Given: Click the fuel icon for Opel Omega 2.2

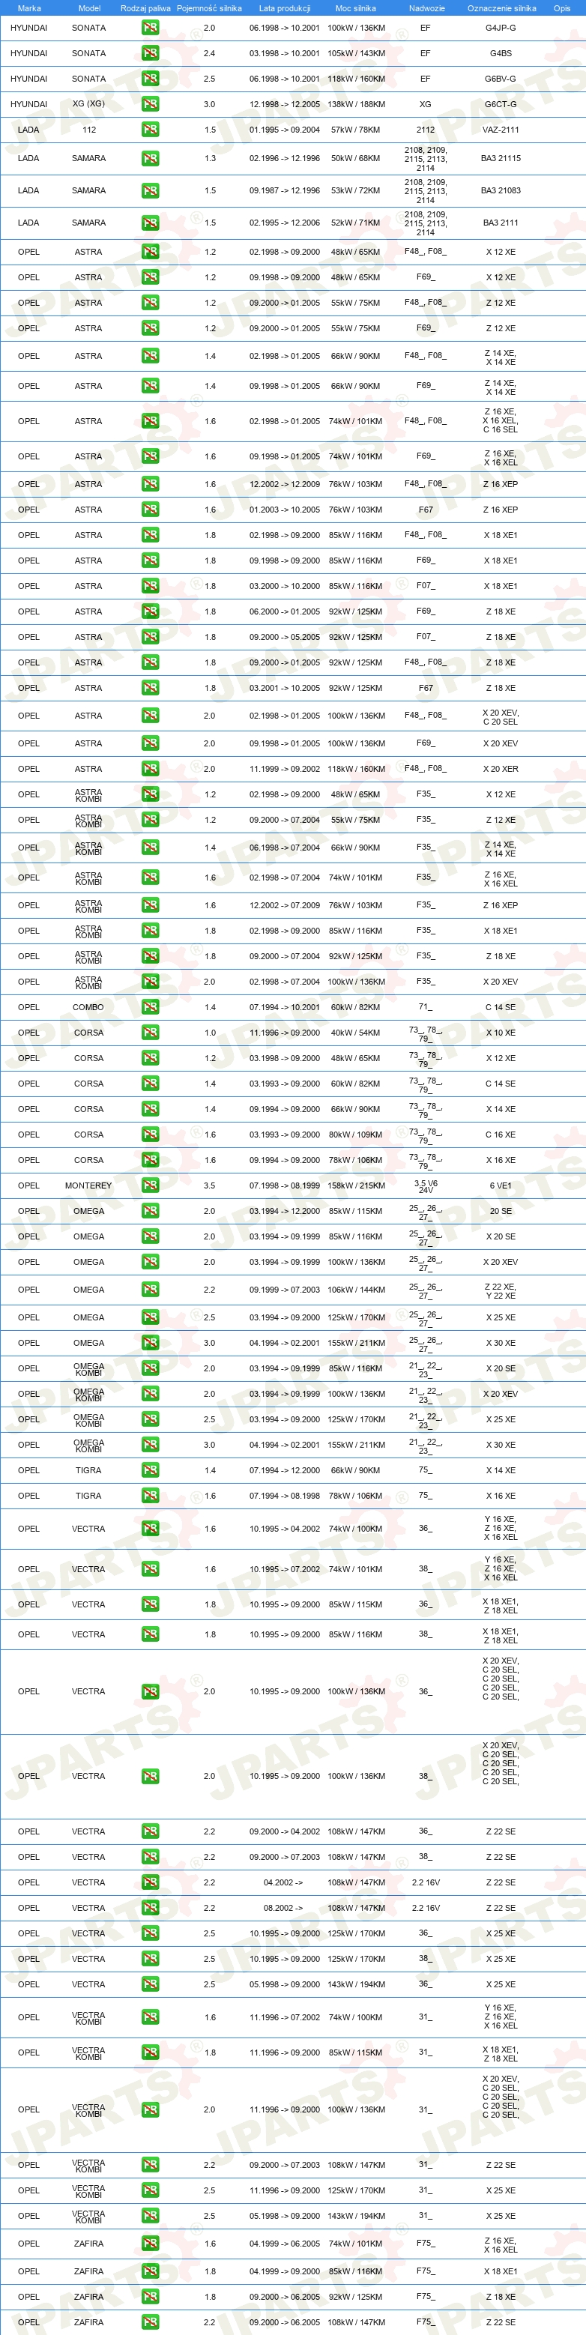Looking at the screenshot, I should coord(150,1290).
